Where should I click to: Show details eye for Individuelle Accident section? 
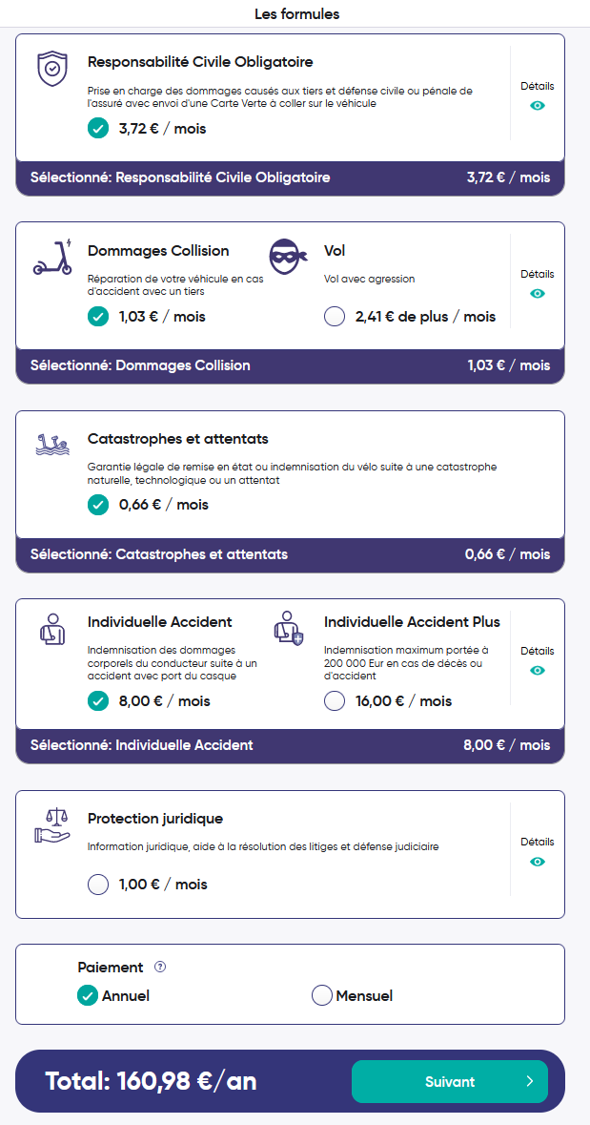(537, 670)
